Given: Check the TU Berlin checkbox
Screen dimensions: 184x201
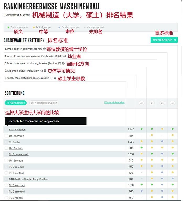Looking at the screenshot, I should pyautogui.click(x=6, y=142).
